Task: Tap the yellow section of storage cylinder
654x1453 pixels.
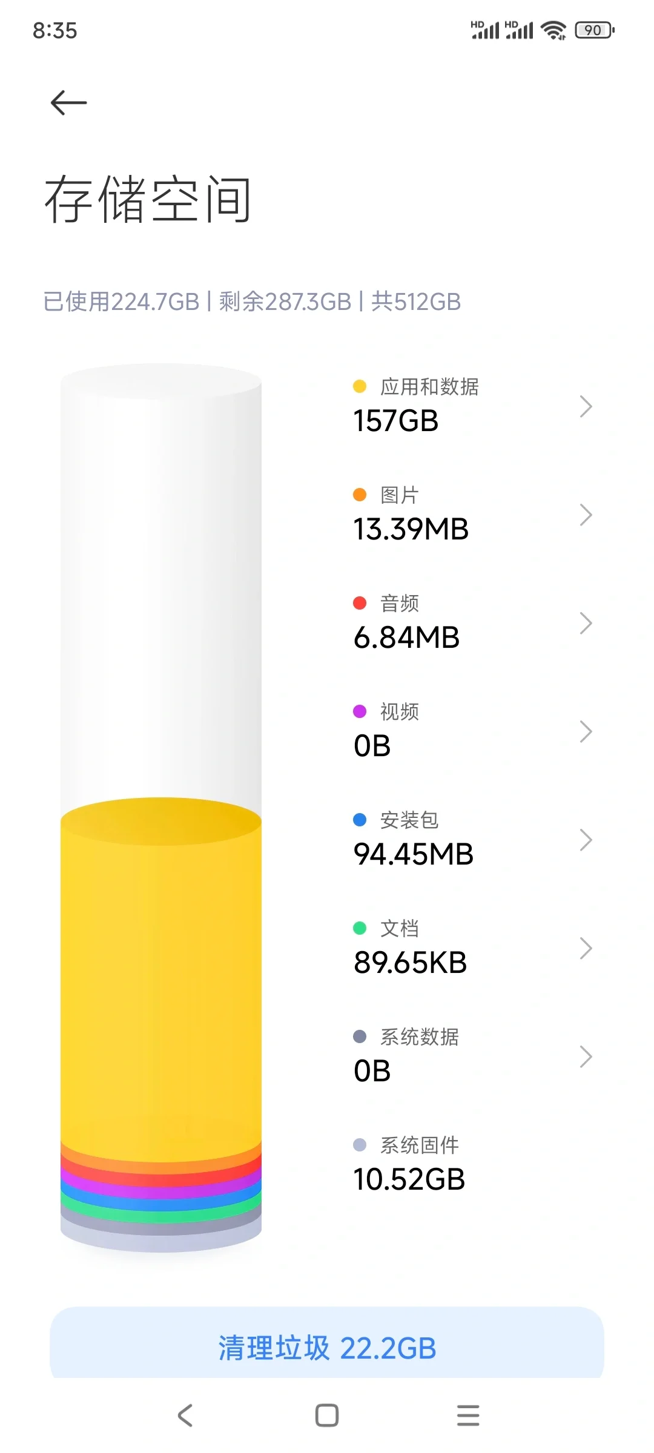Action: (x=161, y=981)
